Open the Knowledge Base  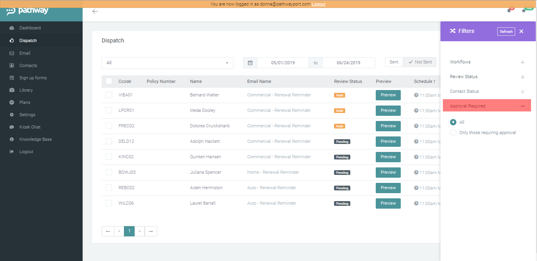click(35, 139)
